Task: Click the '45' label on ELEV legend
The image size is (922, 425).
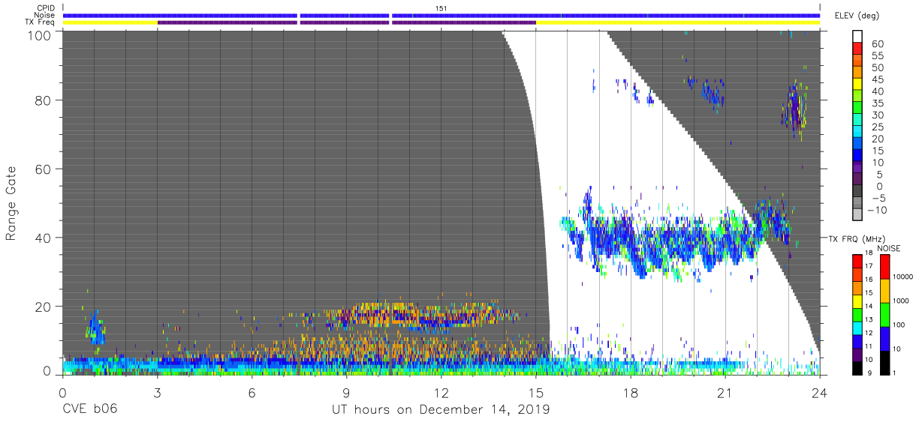Action: coord(878,79)
